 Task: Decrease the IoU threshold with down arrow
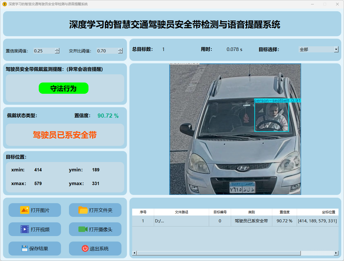pyautogui.click(x=120, y=52)
